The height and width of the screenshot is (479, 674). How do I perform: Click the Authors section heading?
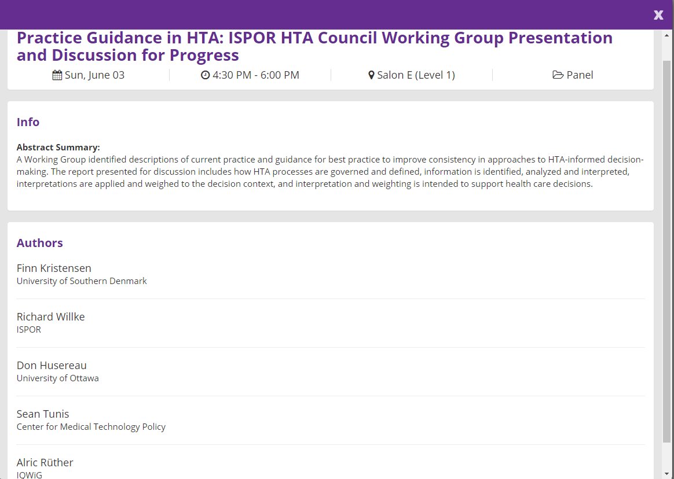[39, 243]
